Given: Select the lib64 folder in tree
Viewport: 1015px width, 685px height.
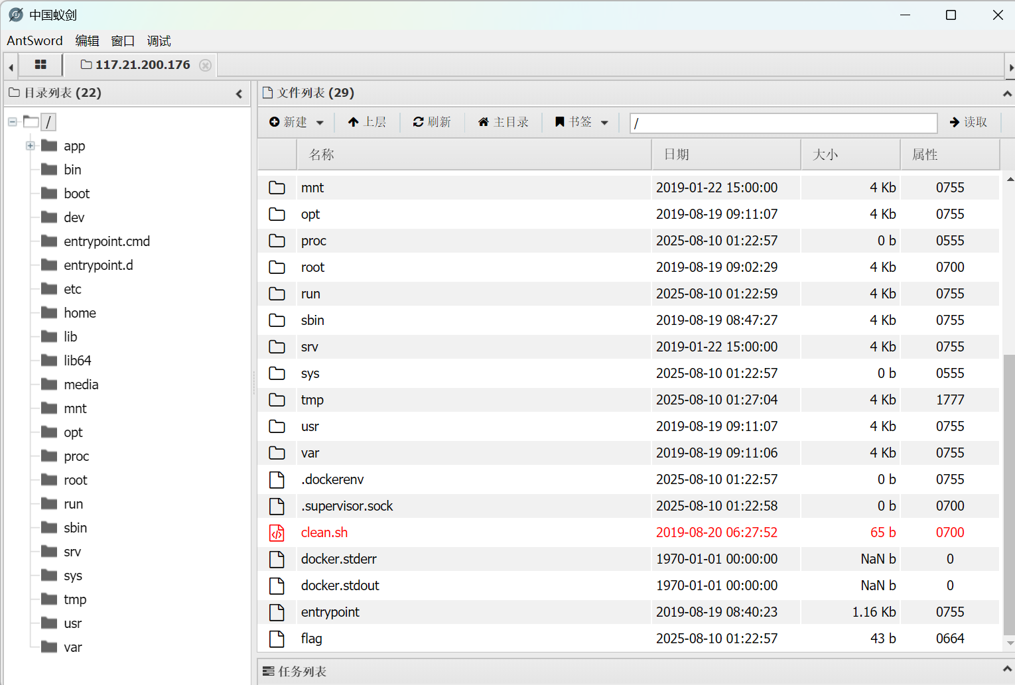Looking at the screenshot, I should tap(78, 361).
